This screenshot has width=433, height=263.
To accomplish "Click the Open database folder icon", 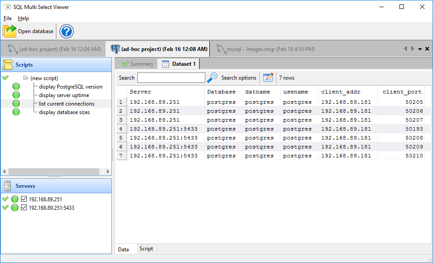I will [x=9, y=31].
